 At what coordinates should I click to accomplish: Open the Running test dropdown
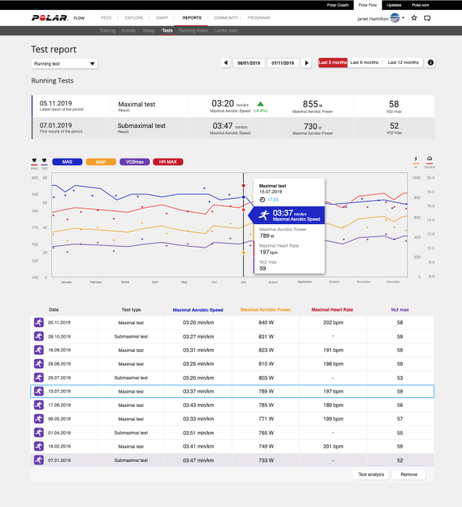pyautogui.click(x=64, y=65)
